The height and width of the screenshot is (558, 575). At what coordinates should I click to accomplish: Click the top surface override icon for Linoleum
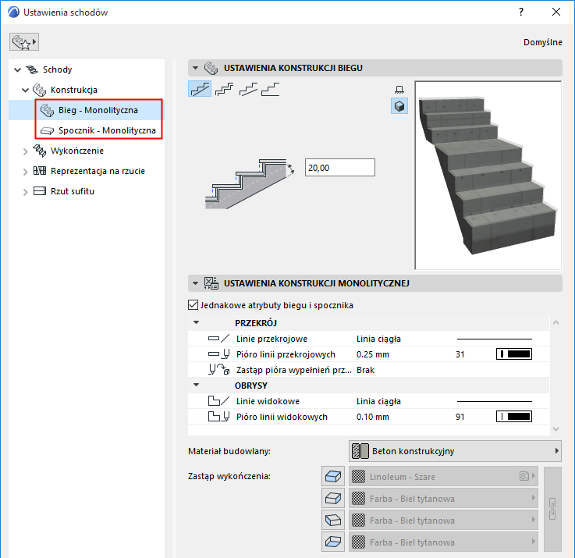coord(333,477)
